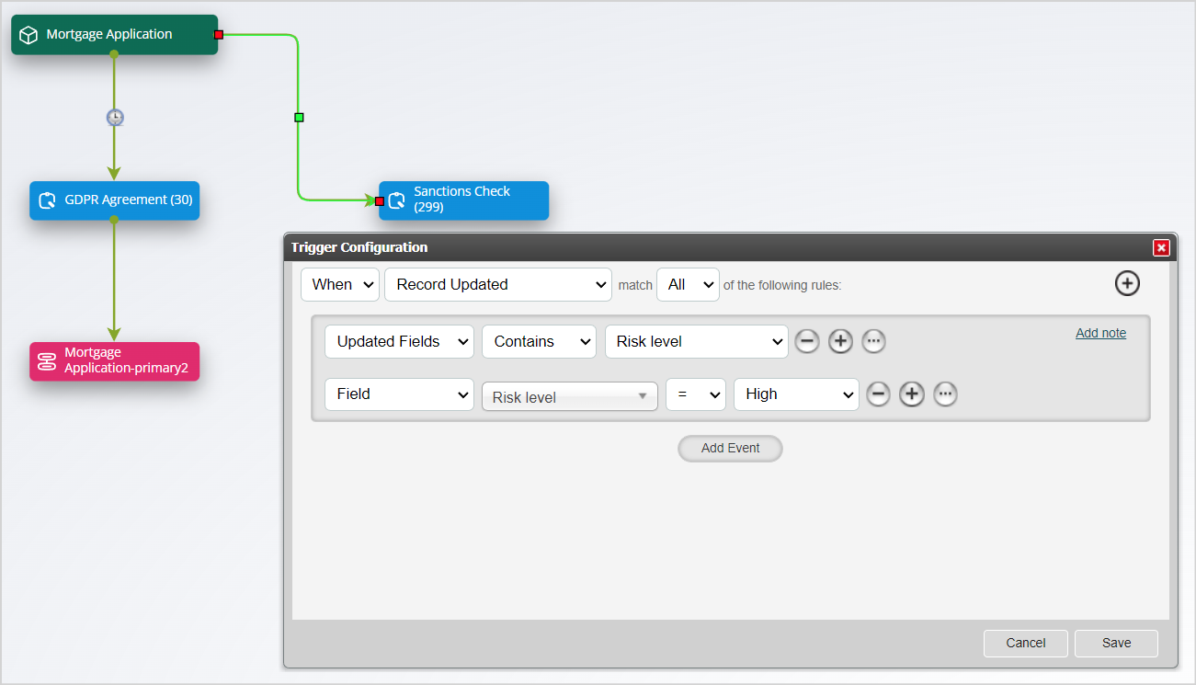Open the greyed Risk level field selector
This screenshot has height=685, width=1196.
pos(570,396)
